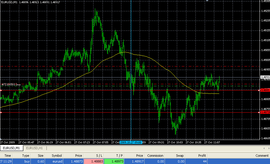Sort trades by the Type column
270x164 pixels.
pyautogui.click(x=26, y=156)
